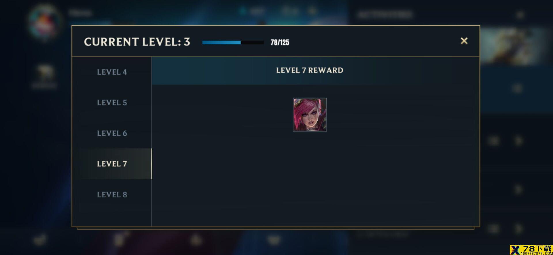Click the blue level XP progress bar
Viewport: 553px width, 255px height.
point(233,42)
